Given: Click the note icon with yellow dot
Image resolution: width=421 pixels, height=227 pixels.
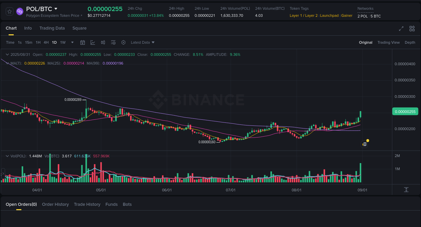Looking at the screenshot, I should coord(365,144).
